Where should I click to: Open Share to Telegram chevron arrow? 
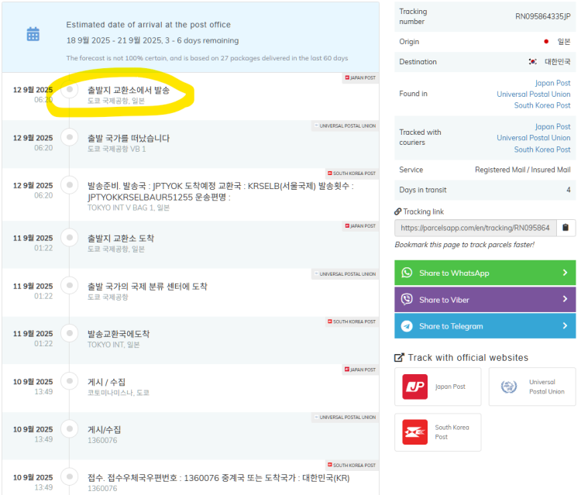pos(565,325)
